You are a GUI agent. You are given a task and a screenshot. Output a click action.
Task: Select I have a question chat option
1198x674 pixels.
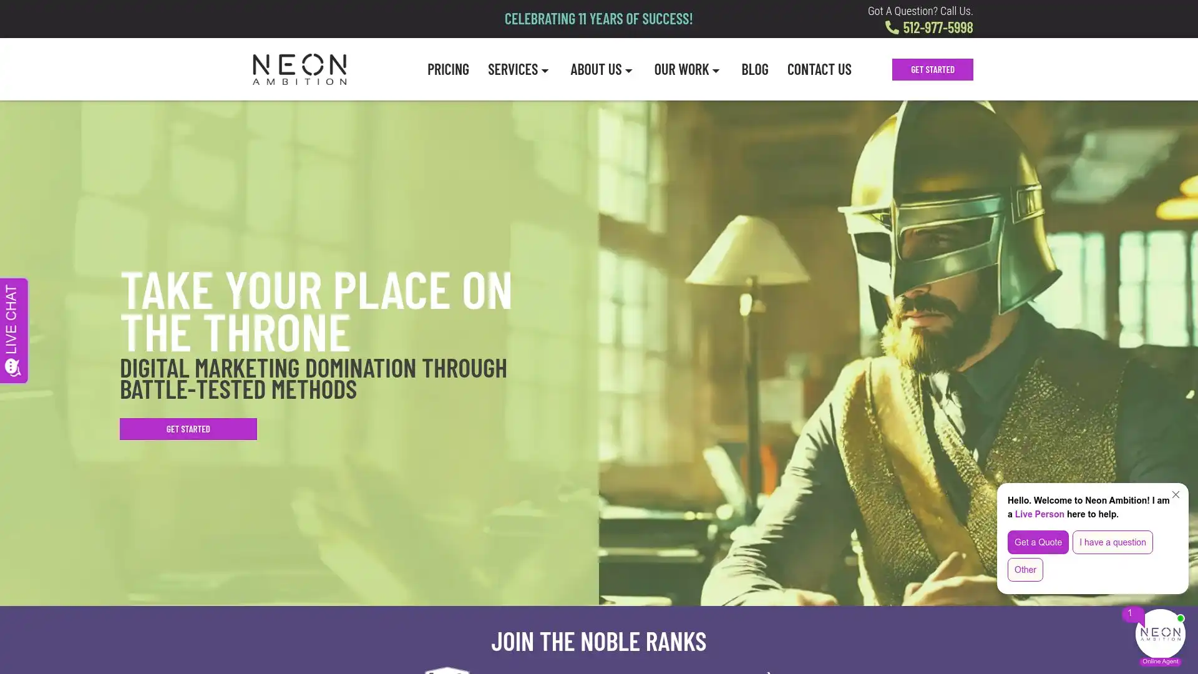(1112, 542)
